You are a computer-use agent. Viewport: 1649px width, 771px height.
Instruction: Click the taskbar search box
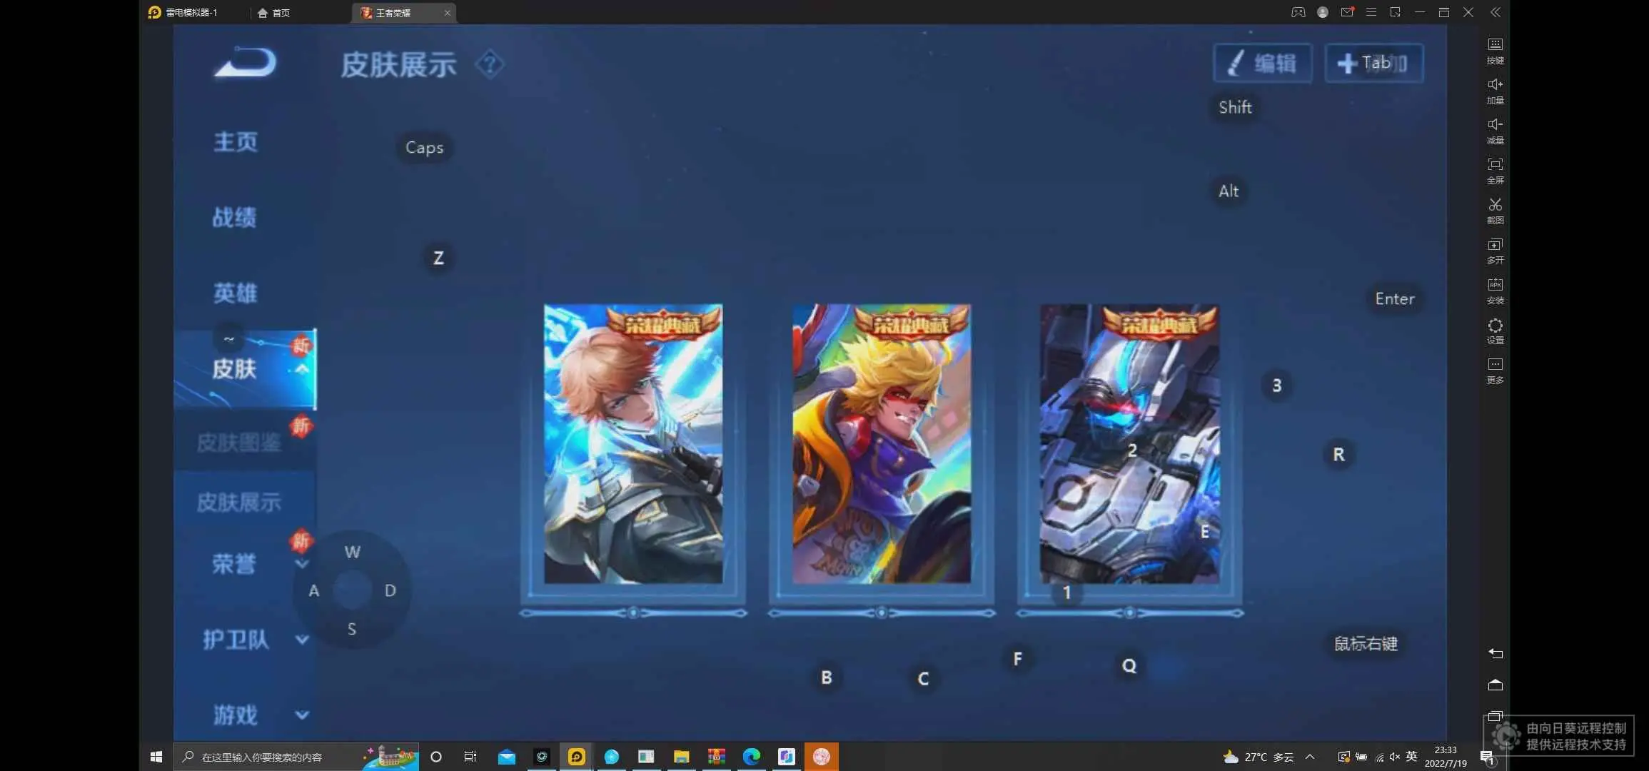296,757
